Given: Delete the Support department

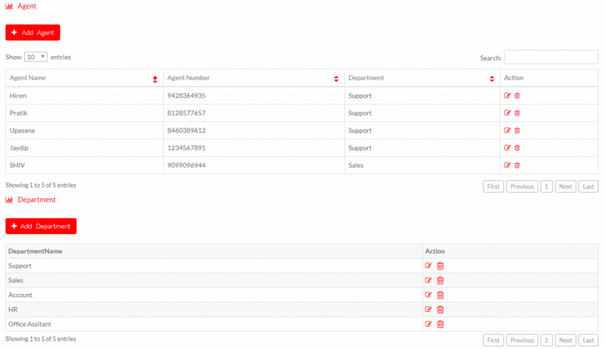Looking at the screenshot, I should pos(441,266).
